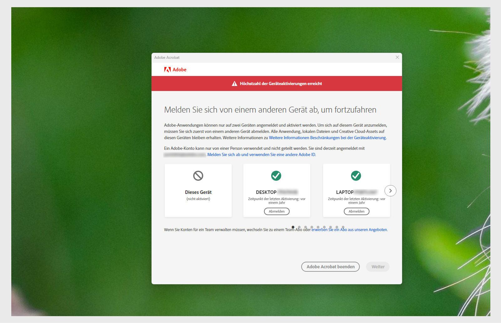
Task: Click the Adobe Acrobat window title text
Action: (x=167, y=58)
